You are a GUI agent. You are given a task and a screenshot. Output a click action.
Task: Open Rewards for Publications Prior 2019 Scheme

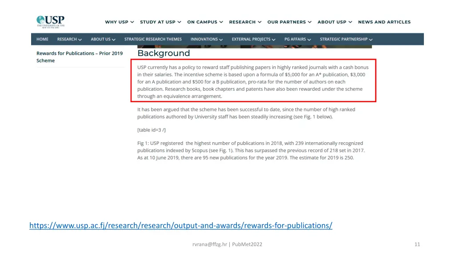click(x=79, y=57)
